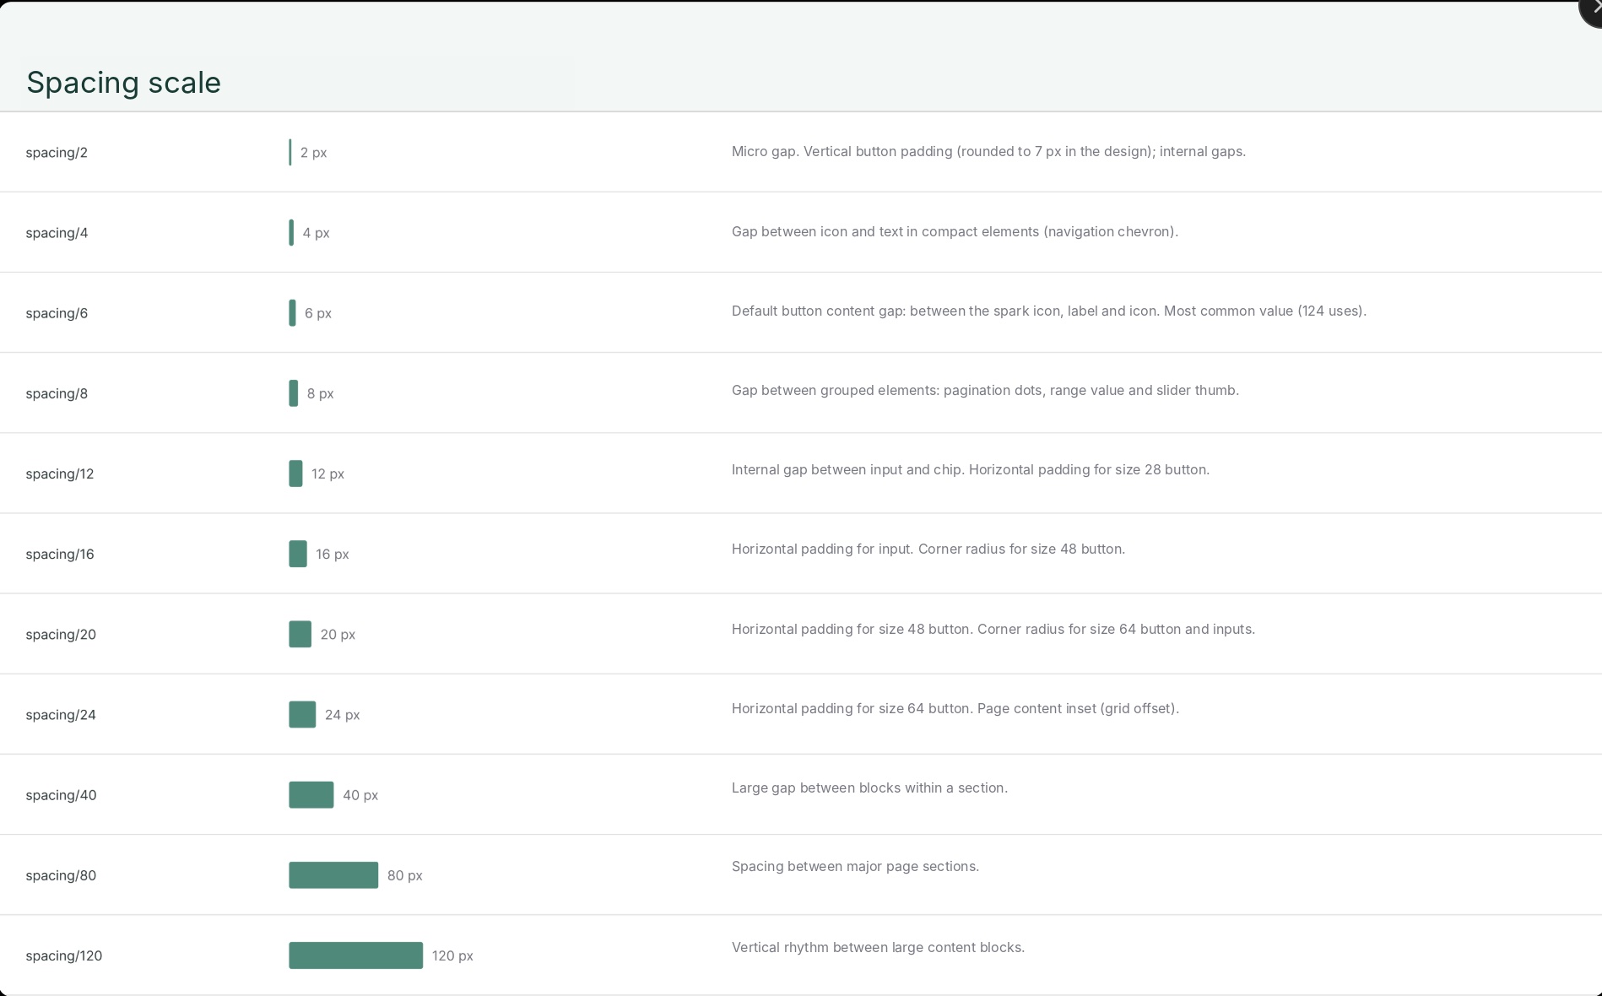Select the 'spacing/12' token name
This screenshot has width=1602, height=996.
(60, 474)
